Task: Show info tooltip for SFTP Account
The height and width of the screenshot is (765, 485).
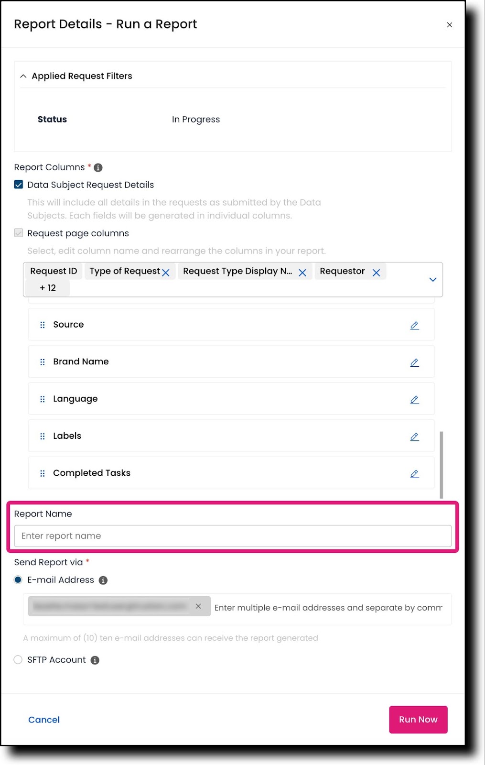Action: point(95,660)
